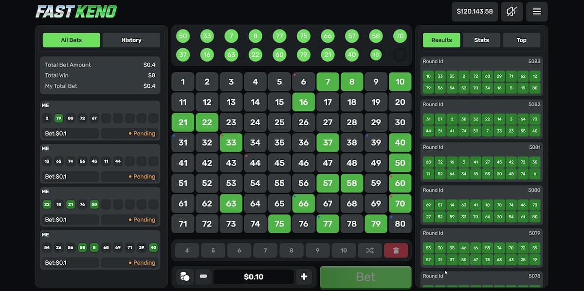584x291 pixels.
Task: Open coin stack bet presets
Action: tap(185, 277)
